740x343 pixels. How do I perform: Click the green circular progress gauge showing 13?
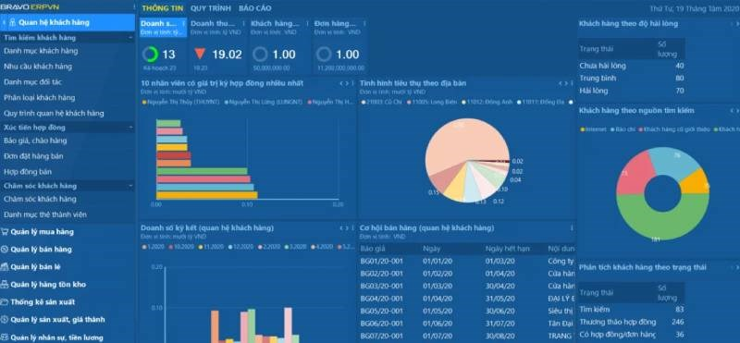150,55
